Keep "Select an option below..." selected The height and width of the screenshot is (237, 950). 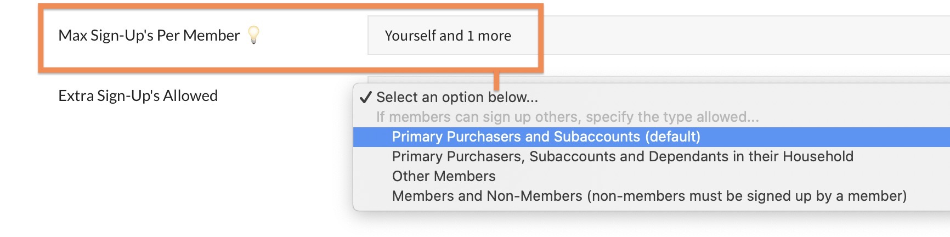coord(457,97)
